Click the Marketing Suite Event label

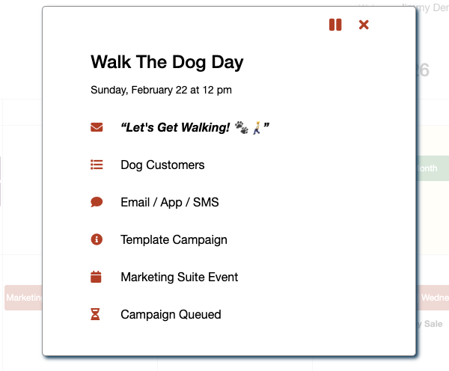click(x=179, y=277)
